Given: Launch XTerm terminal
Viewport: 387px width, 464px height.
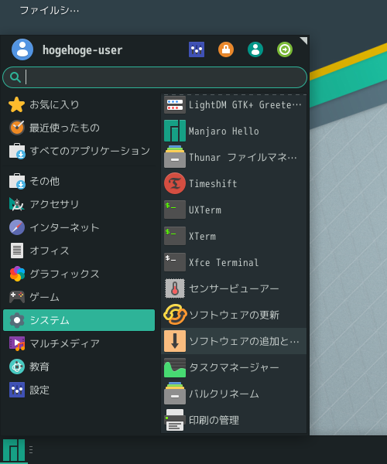Looking at the screenshot, I should click(234, 236).
